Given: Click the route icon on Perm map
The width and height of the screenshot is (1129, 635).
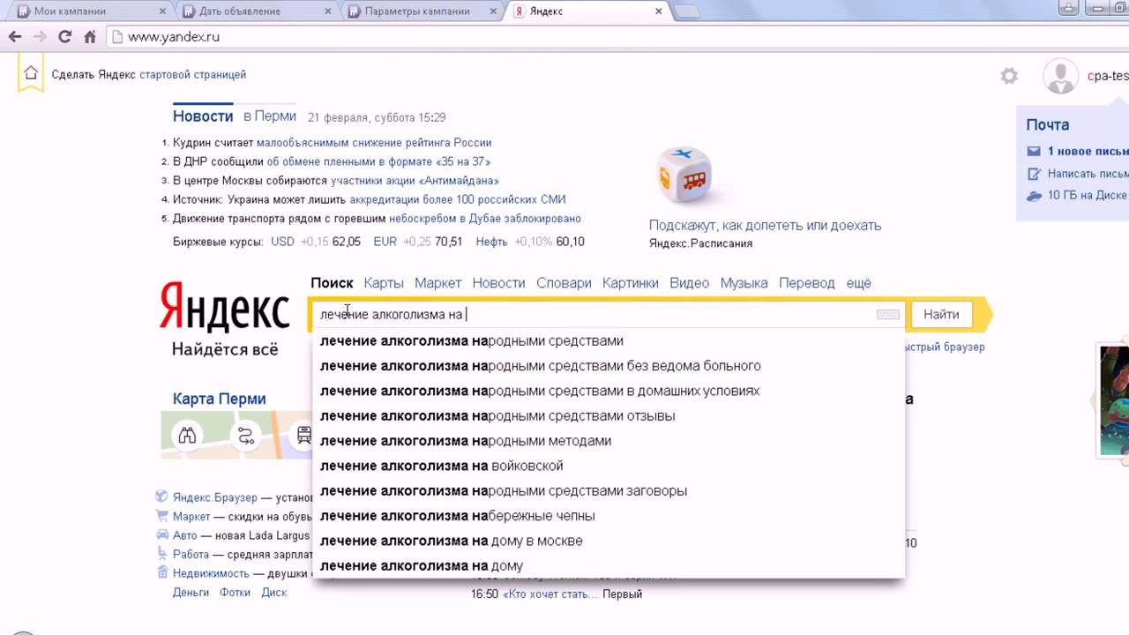Looking at the screenshot, I should (245, 435).
